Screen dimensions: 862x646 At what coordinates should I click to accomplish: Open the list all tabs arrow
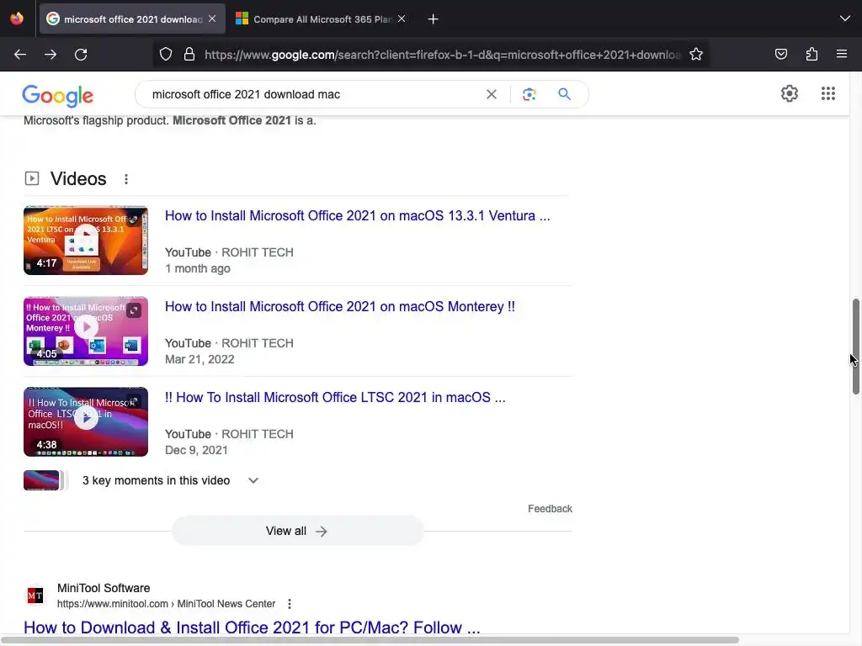click(845, 19)
